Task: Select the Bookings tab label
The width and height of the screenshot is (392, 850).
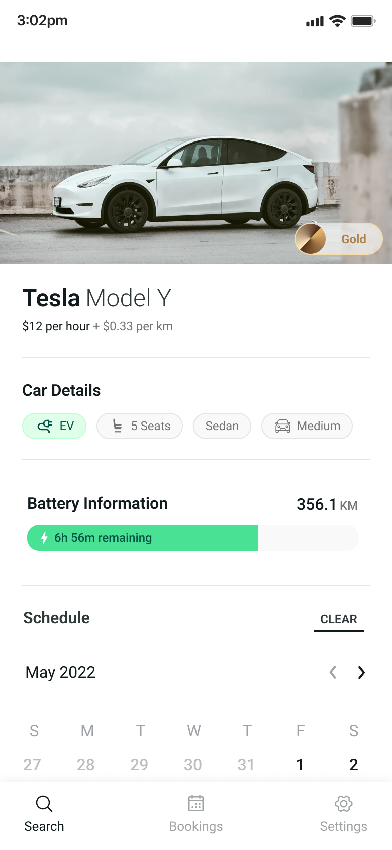Action: tap(196, 826)
